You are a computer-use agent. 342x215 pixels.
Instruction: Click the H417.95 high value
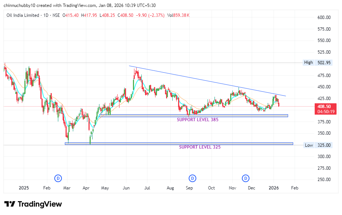coord(89,15)
